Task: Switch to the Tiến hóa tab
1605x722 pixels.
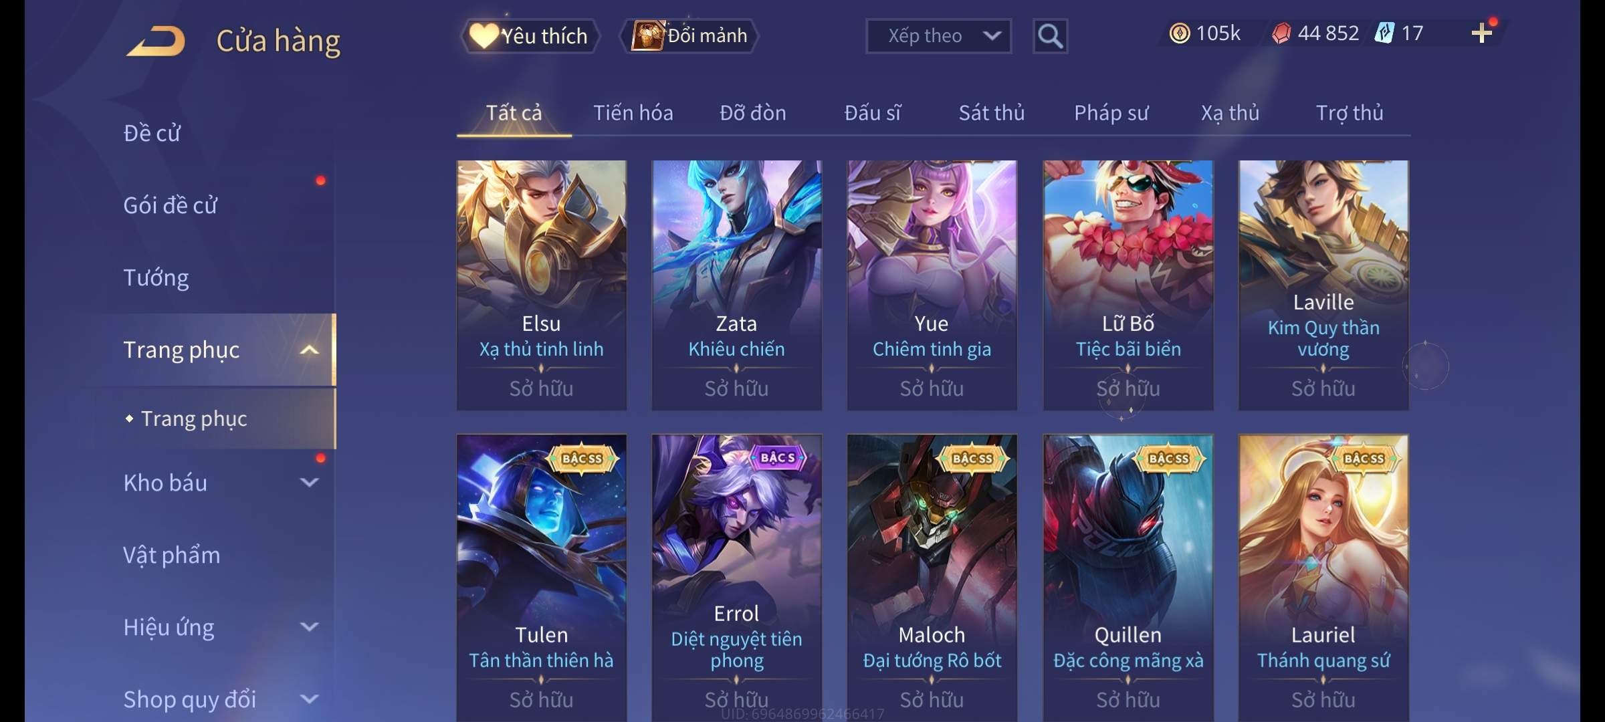Action: coord(633,113)
